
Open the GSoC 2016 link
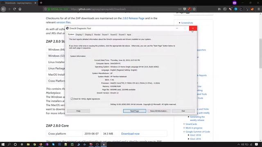click(195, 139)
